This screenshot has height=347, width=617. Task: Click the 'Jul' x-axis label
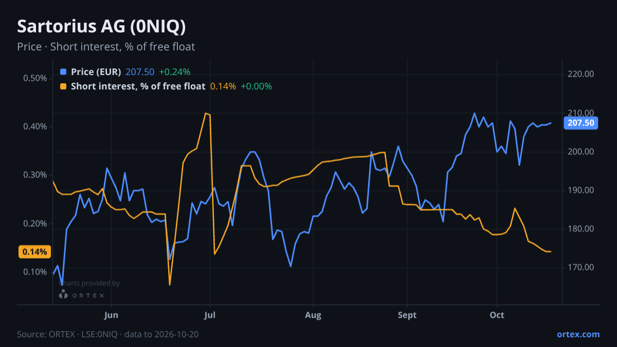(x=209, y=315)
